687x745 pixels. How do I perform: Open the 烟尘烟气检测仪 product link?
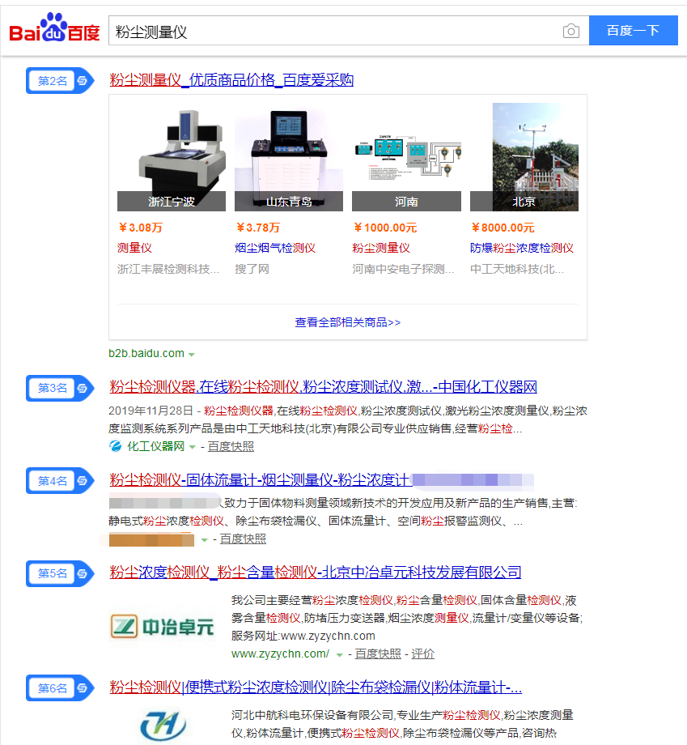(275, 248)
